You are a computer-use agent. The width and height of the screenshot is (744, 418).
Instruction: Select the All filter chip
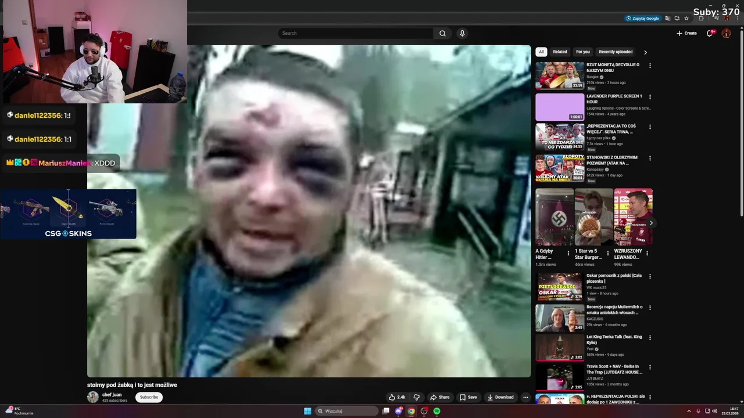(x=541, y=52)
